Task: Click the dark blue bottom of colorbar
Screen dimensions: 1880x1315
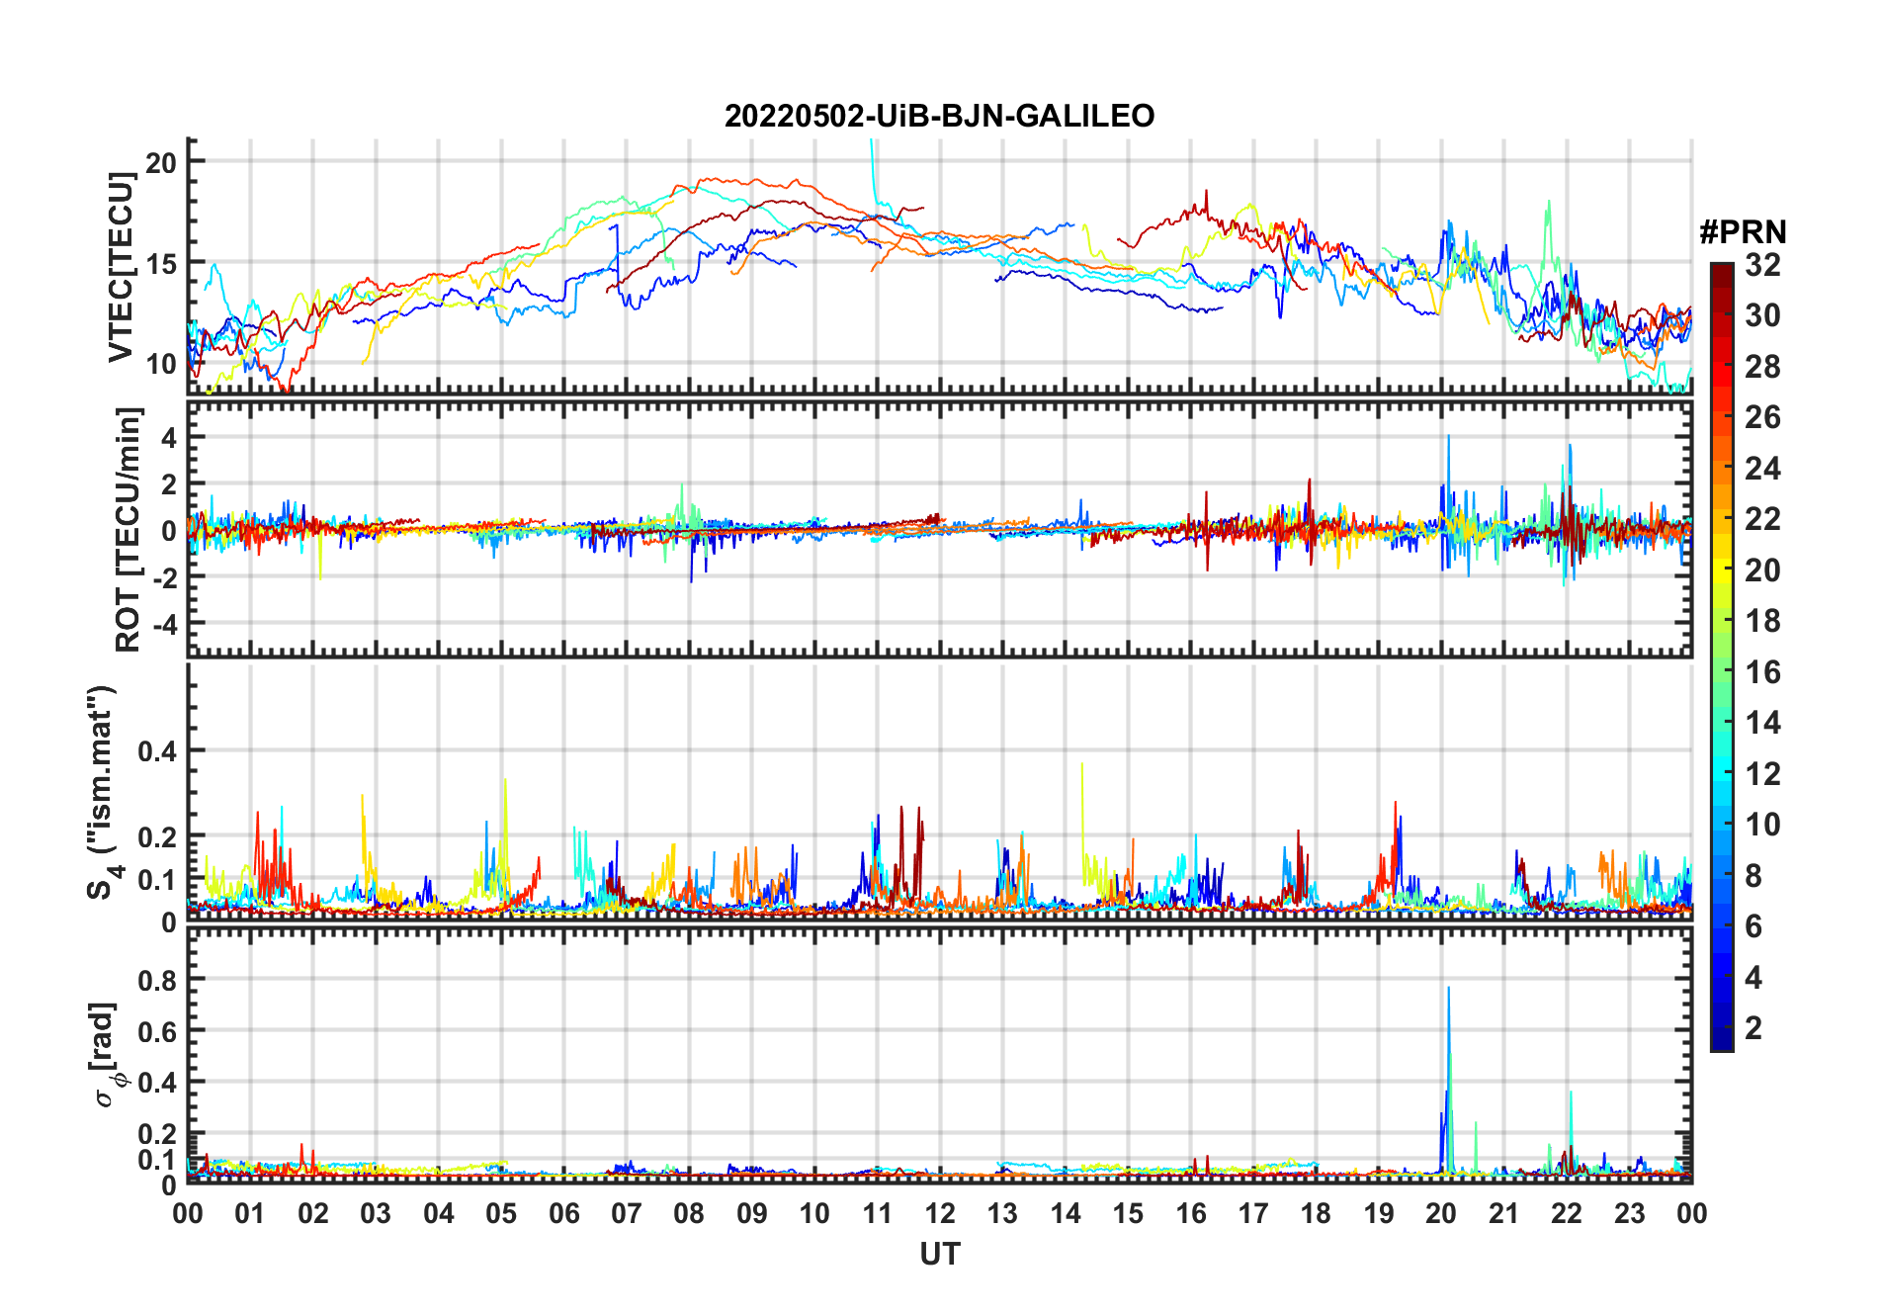Action: point(1721,1040)
